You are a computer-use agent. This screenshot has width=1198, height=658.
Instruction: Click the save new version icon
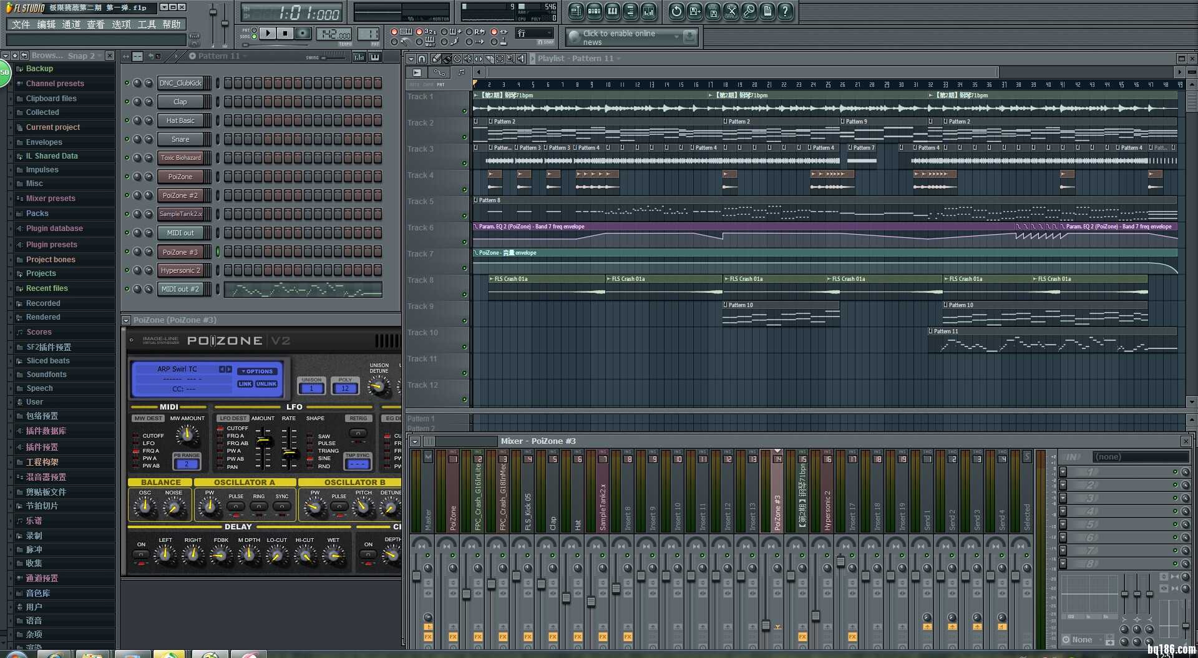click(694, 11)
